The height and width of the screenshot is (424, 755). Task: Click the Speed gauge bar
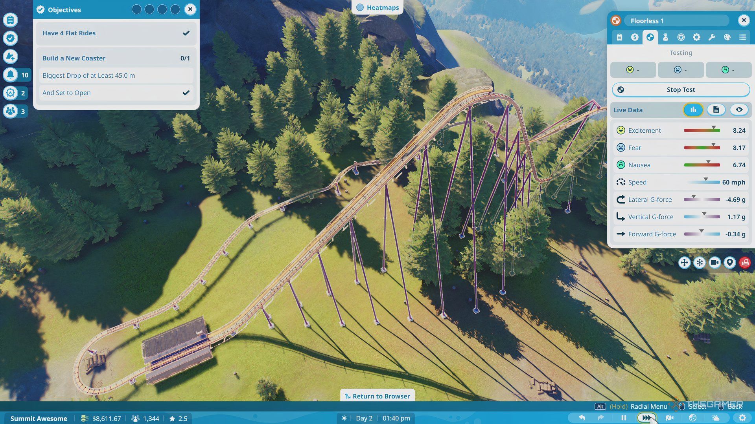coord(702,182)
